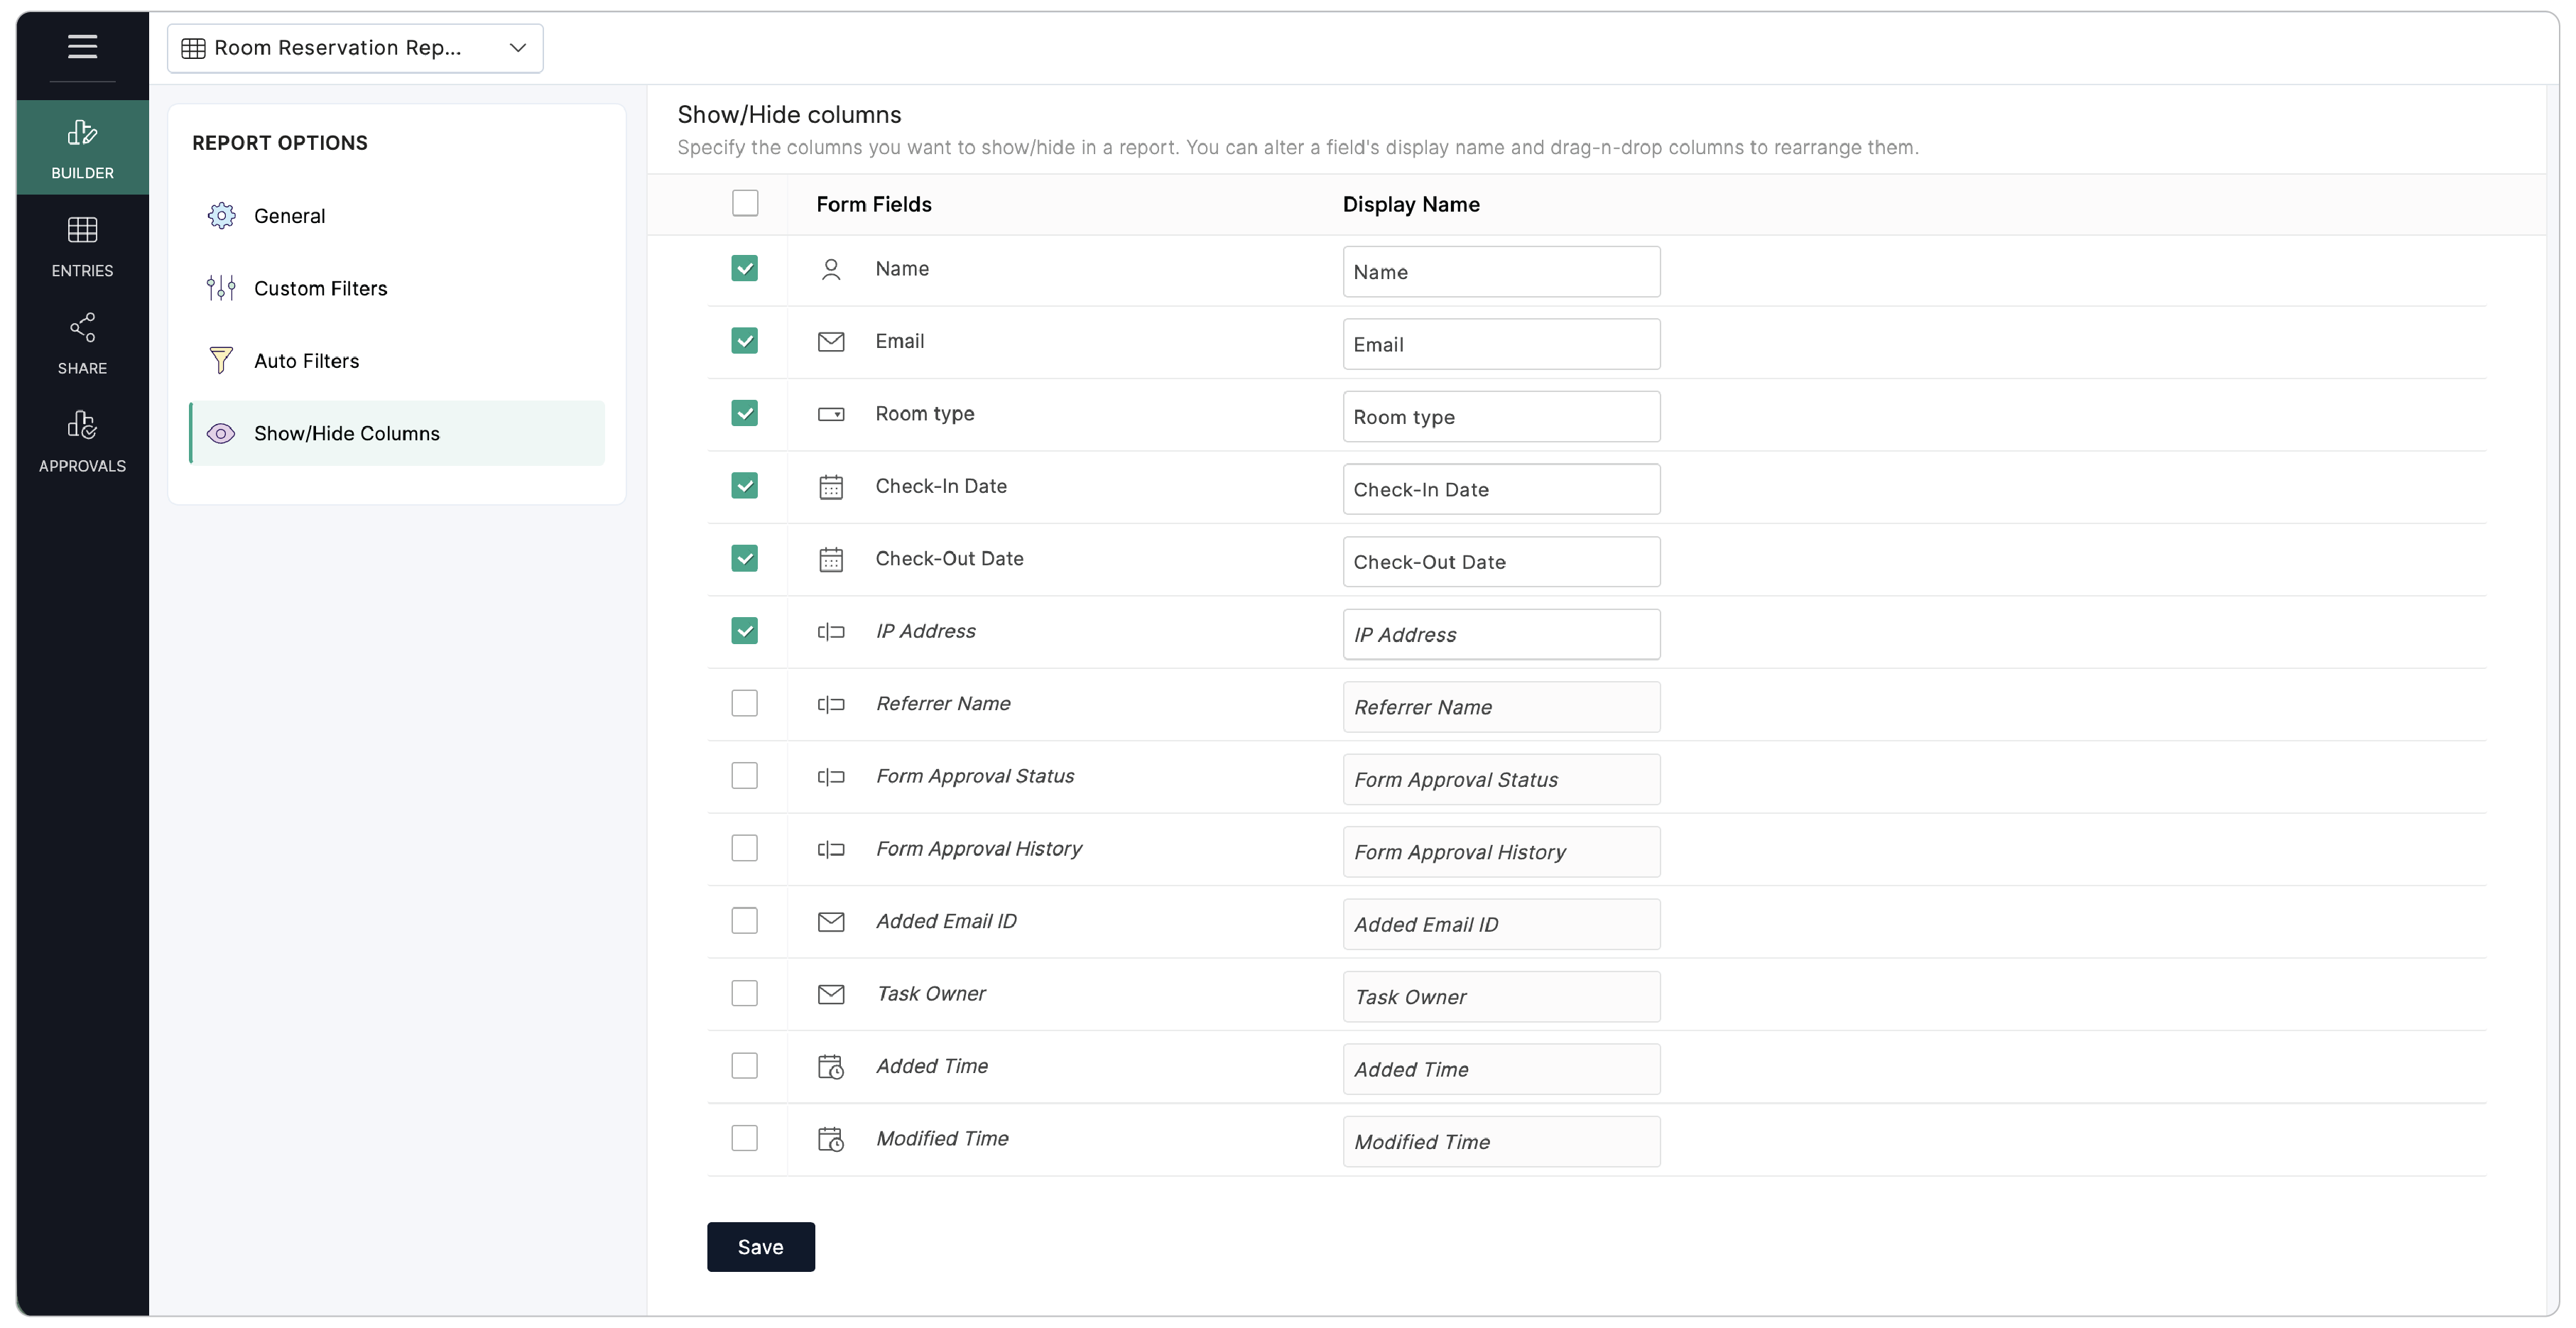Click the Room type display name field
Viewport: 2576px width, 1328px height.
1500,417
